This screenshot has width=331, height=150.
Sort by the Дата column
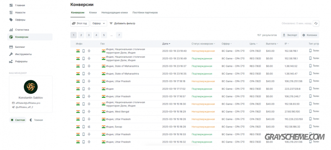[x=166, y=44]
